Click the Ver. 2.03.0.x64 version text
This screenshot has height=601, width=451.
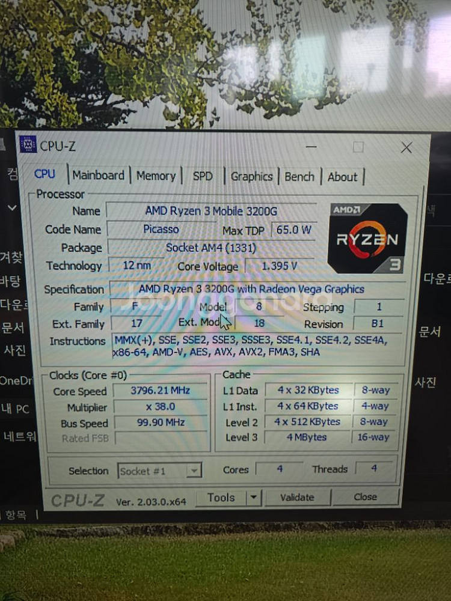pyautogui.click(x=151, y=502)
